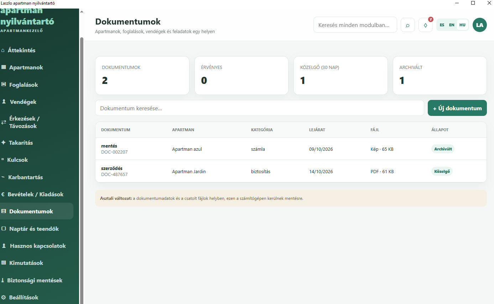The width and height of the screenshot is (494, 304).
Task: Click the chart icon beside Kimutatások
Action: [4, 263]
